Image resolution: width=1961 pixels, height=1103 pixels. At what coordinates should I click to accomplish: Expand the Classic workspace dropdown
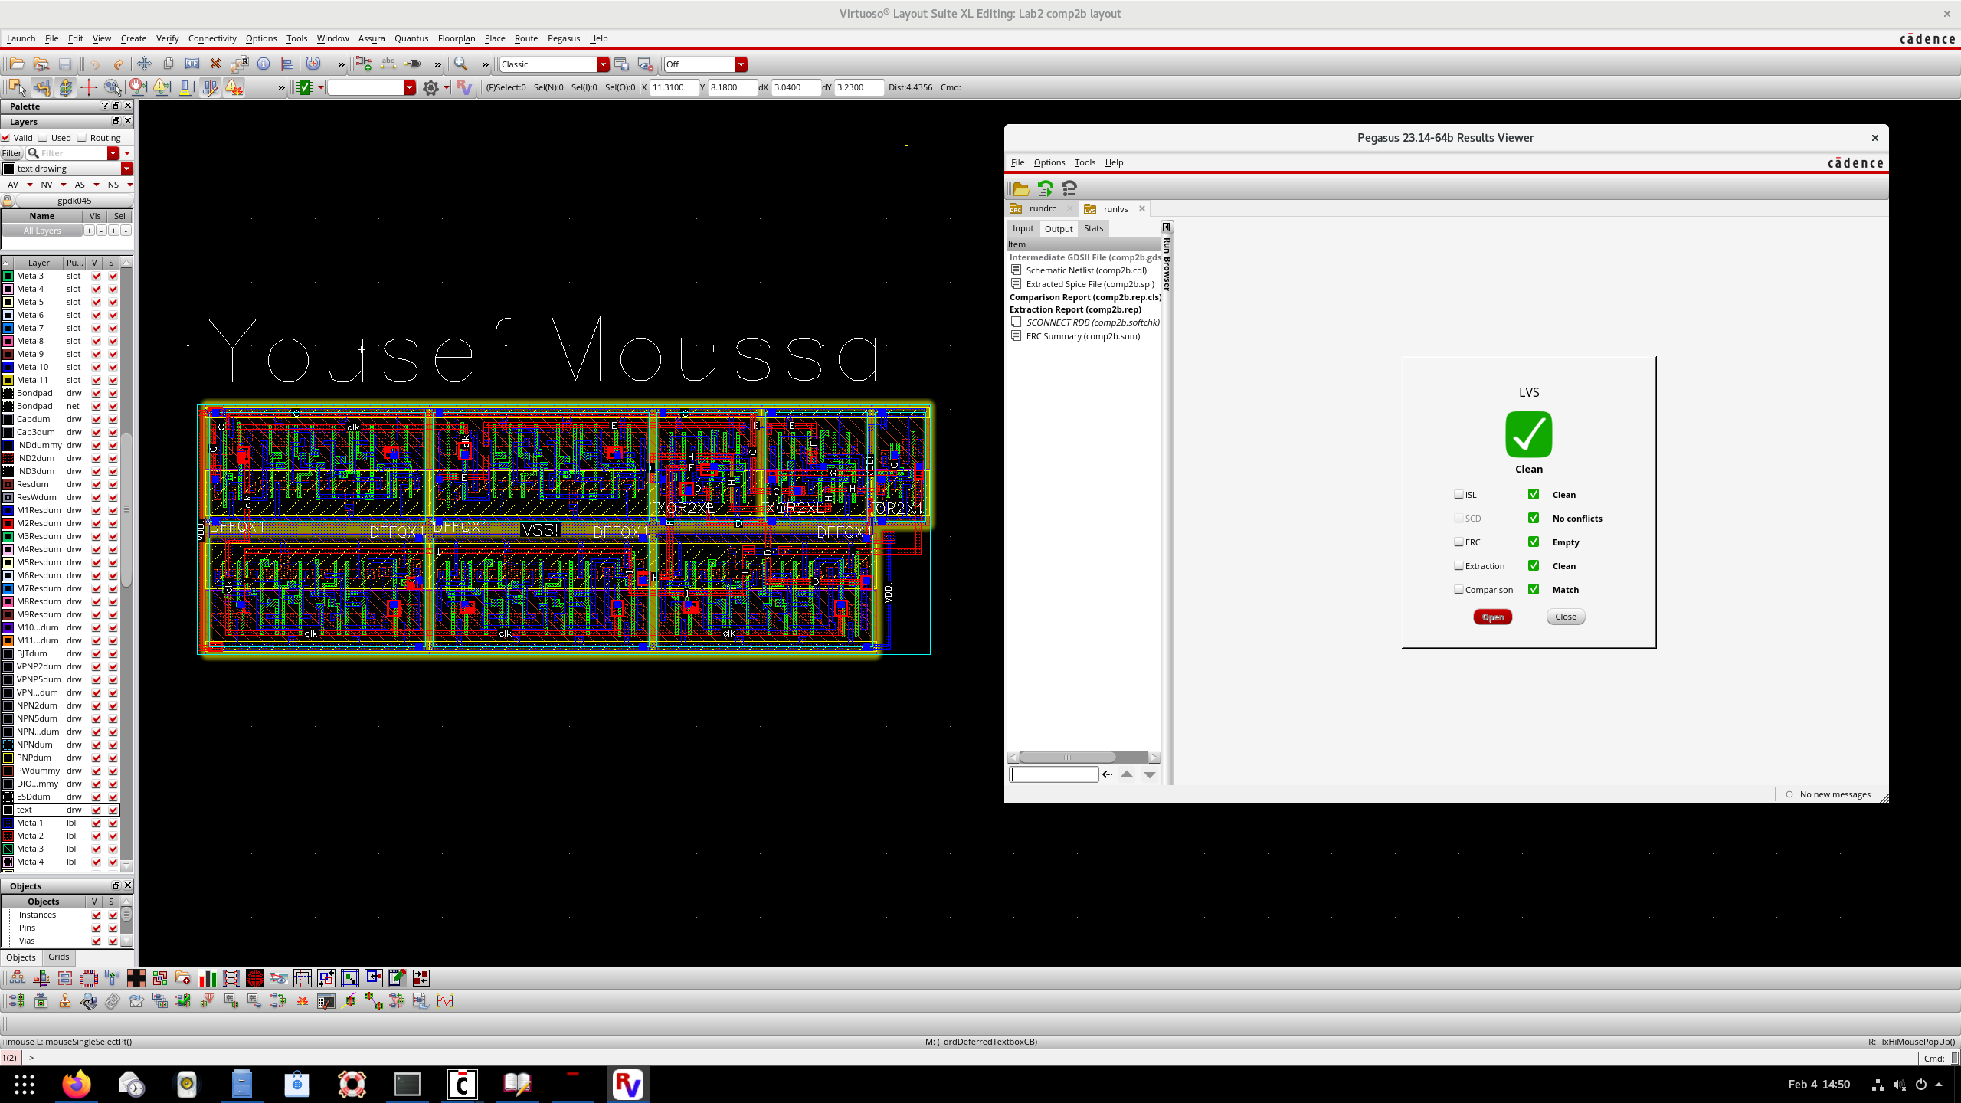click(603, 64)
